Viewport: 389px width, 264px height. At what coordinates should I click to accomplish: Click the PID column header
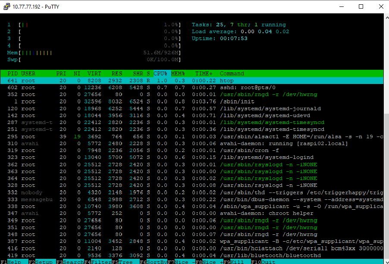pos(12,74)
